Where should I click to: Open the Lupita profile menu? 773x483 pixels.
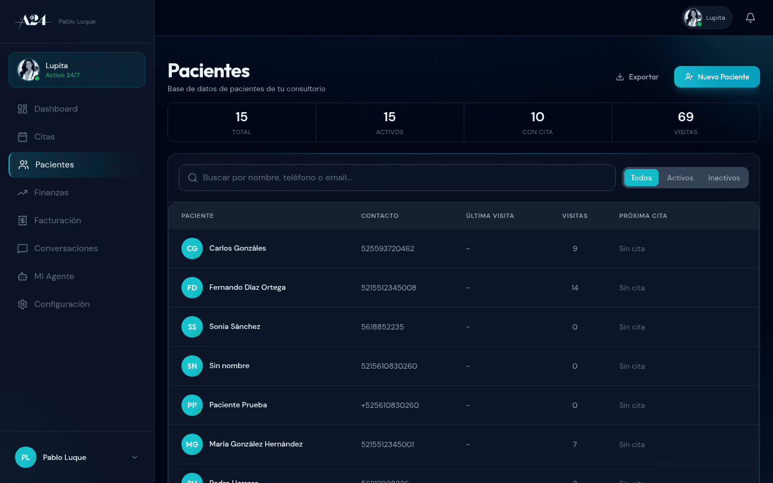coord(706,17)
